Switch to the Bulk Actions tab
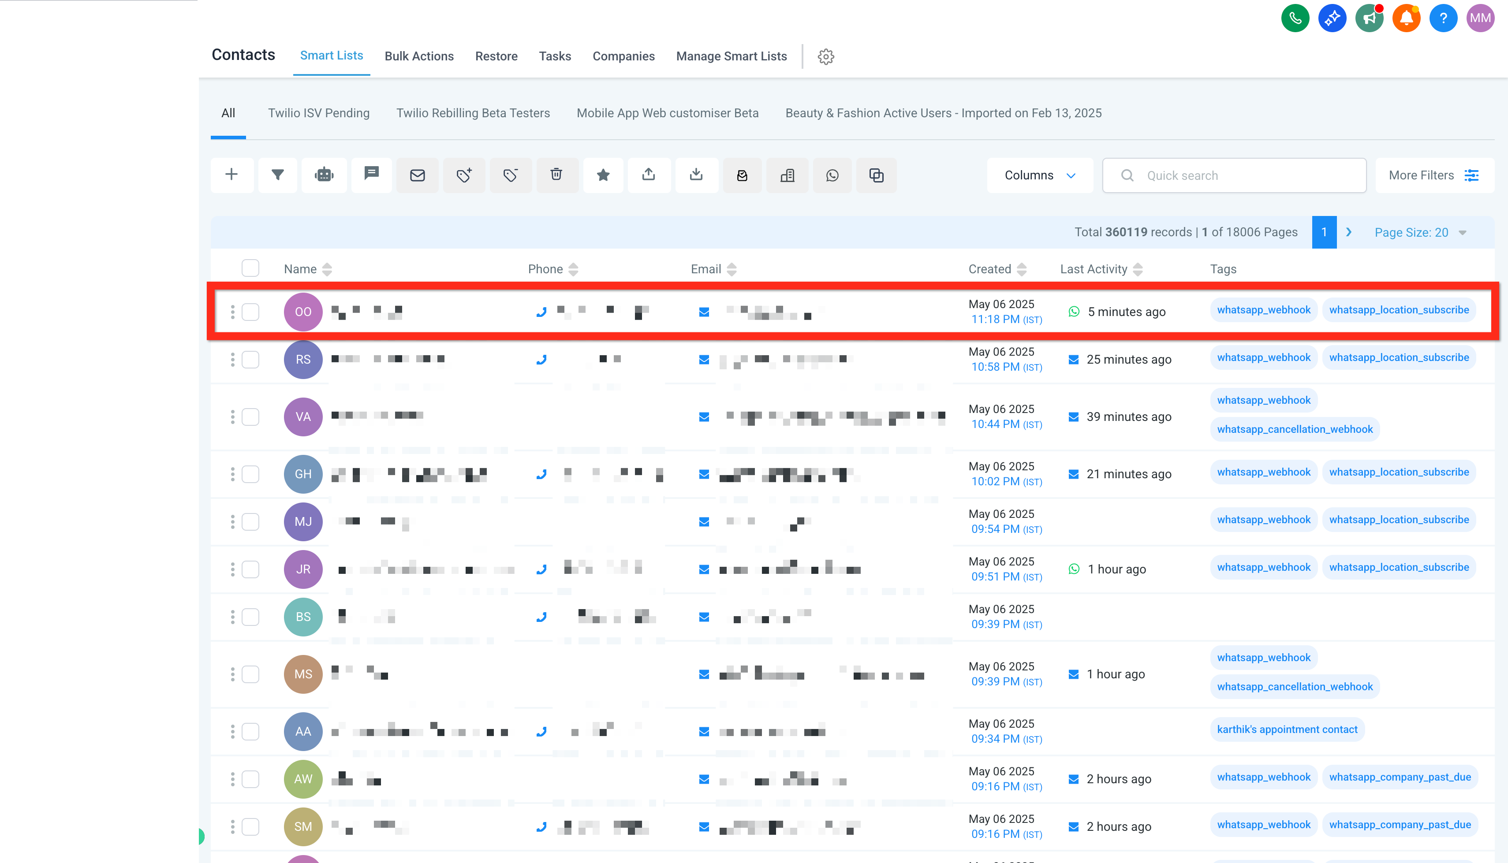Image resolution: width=1508 pixels, height=863 pixels. (419, 56)
